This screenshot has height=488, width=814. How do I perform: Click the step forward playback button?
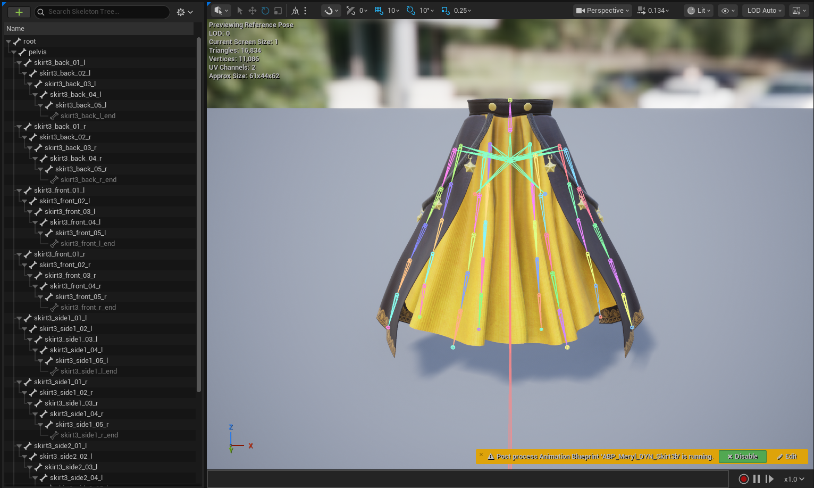(x=769, y=479)
